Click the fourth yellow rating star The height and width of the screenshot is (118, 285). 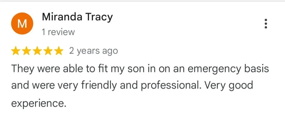point(48,51)
